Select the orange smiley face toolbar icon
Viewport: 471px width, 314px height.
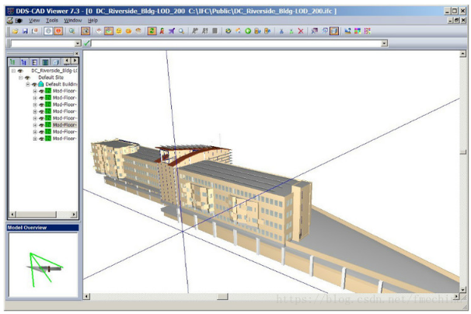click(128, 31)
